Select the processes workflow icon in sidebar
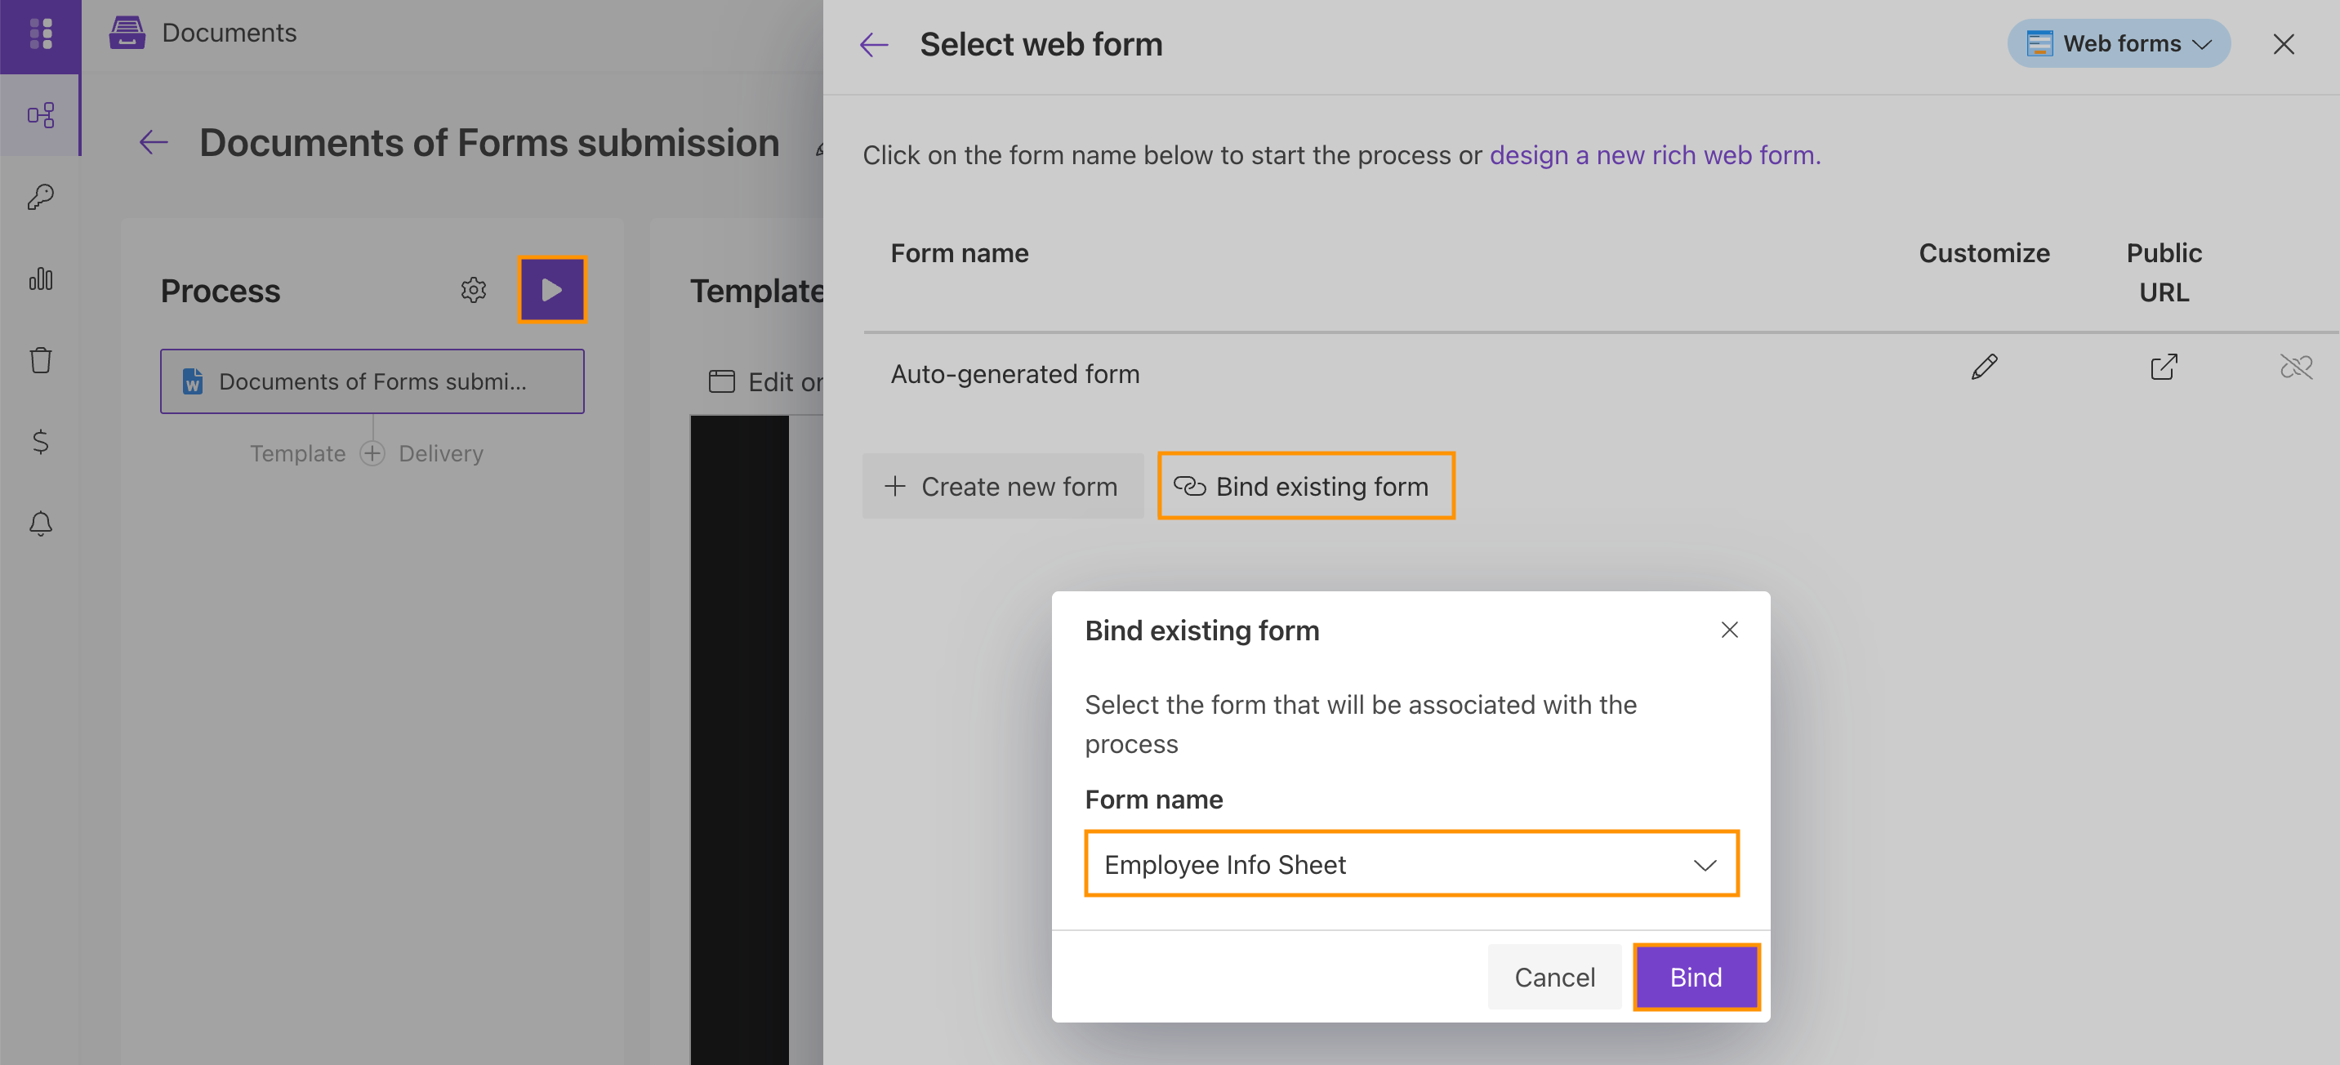Screen dimensions: 2340x1065 coord(40,115)
